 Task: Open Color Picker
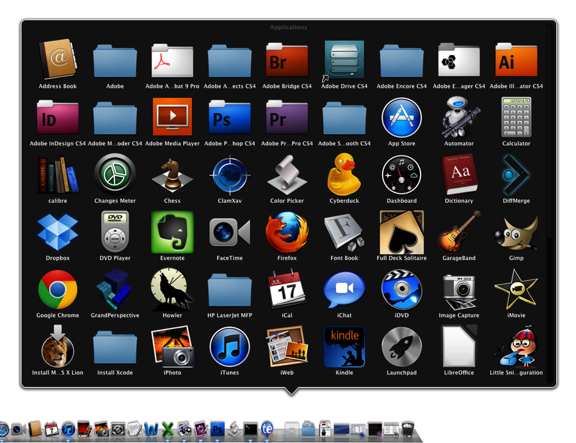[x=287, y=175]
